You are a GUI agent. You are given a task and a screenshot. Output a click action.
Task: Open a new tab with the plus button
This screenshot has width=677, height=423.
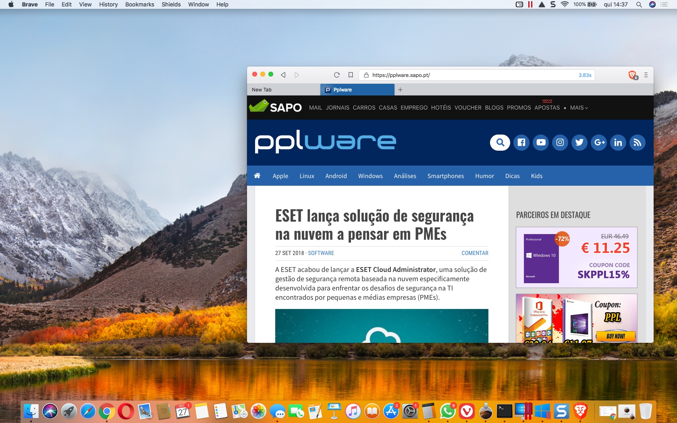(x=400, y=89)
